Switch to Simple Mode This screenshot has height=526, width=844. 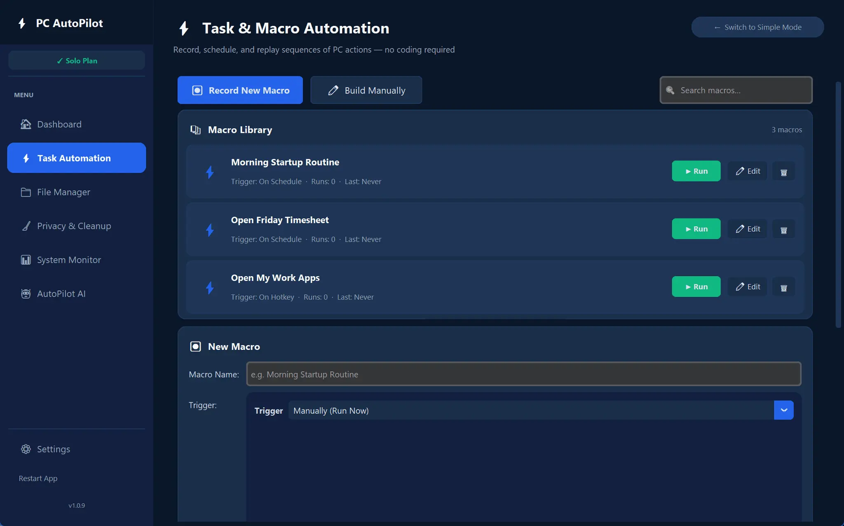(x=757, y=27)
